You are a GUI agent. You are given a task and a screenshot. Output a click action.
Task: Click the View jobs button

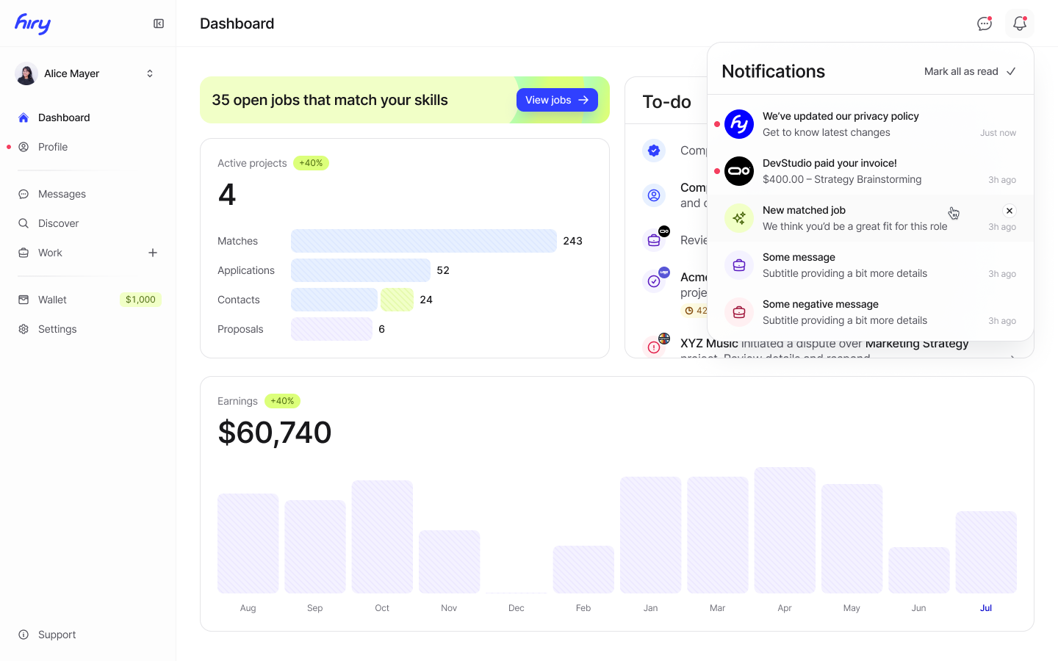[x=557, y=100]
